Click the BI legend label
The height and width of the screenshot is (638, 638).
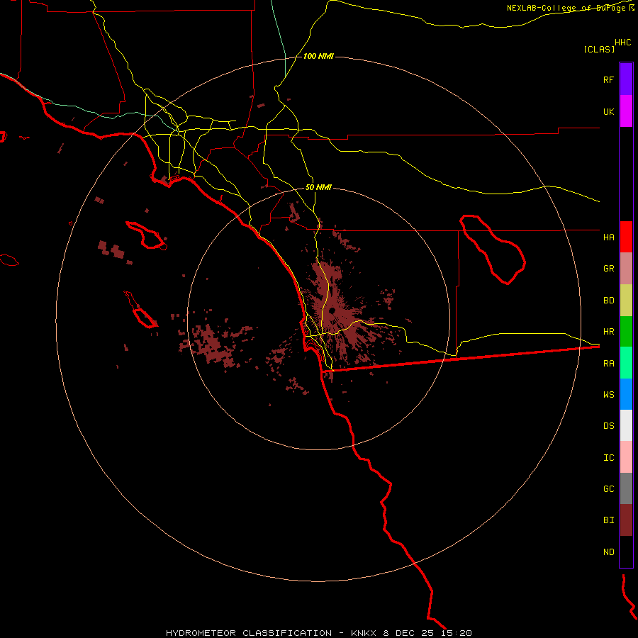pyautogui.click(x=608, y=520)
